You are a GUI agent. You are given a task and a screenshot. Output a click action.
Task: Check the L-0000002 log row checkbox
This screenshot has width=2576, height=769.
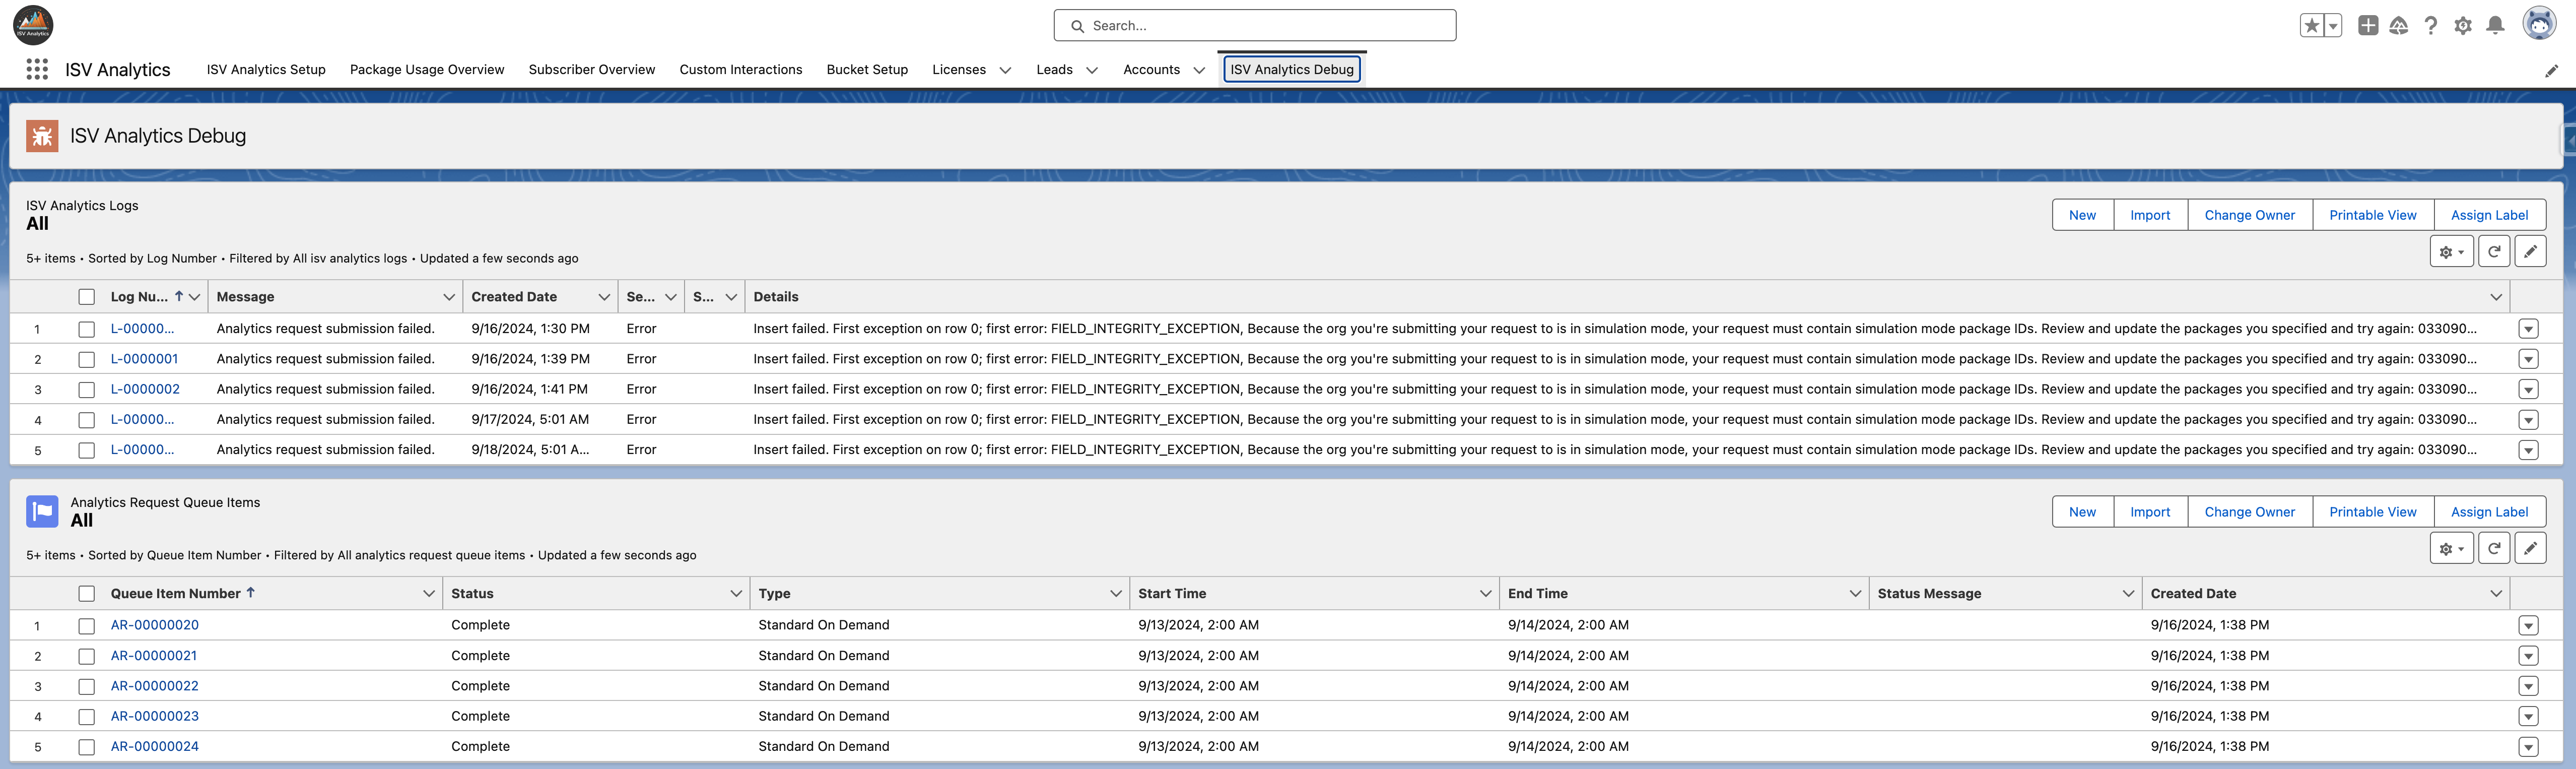click(87, 390)
